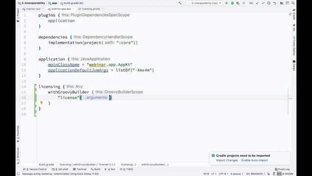This screenshot has width=312, height=176.
Task: Open the Terminal tool window
Action: [x=79, y=169]
